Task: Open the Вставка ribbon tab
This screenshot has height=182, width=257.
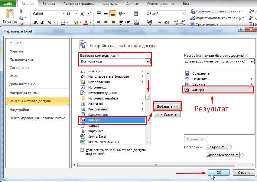Action: pos(49,4)
